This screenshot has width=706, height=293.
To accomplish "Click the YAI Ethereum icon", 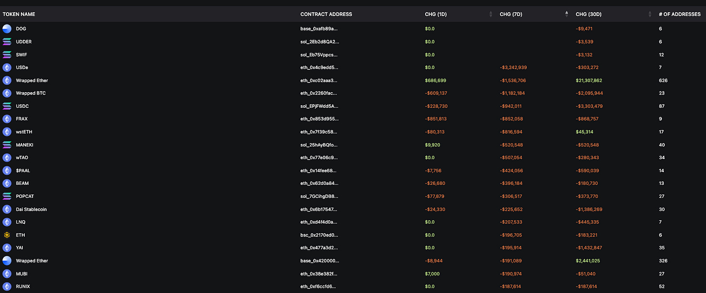I will coord(7,248).
